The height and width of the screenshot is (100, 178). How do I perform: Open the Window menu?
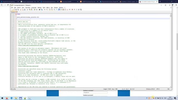pos(61,7)
